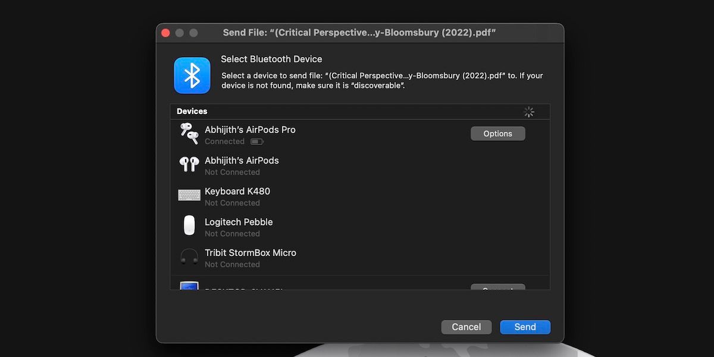Viewport: 714px width, 357px height.
Task: Click the Devices section header
Action: (x=191, y=111)
